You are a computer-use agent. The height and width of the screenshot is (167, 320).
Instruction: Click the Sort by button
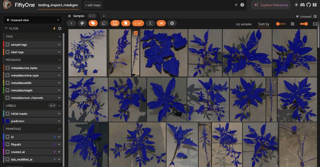tap(264, 24)
